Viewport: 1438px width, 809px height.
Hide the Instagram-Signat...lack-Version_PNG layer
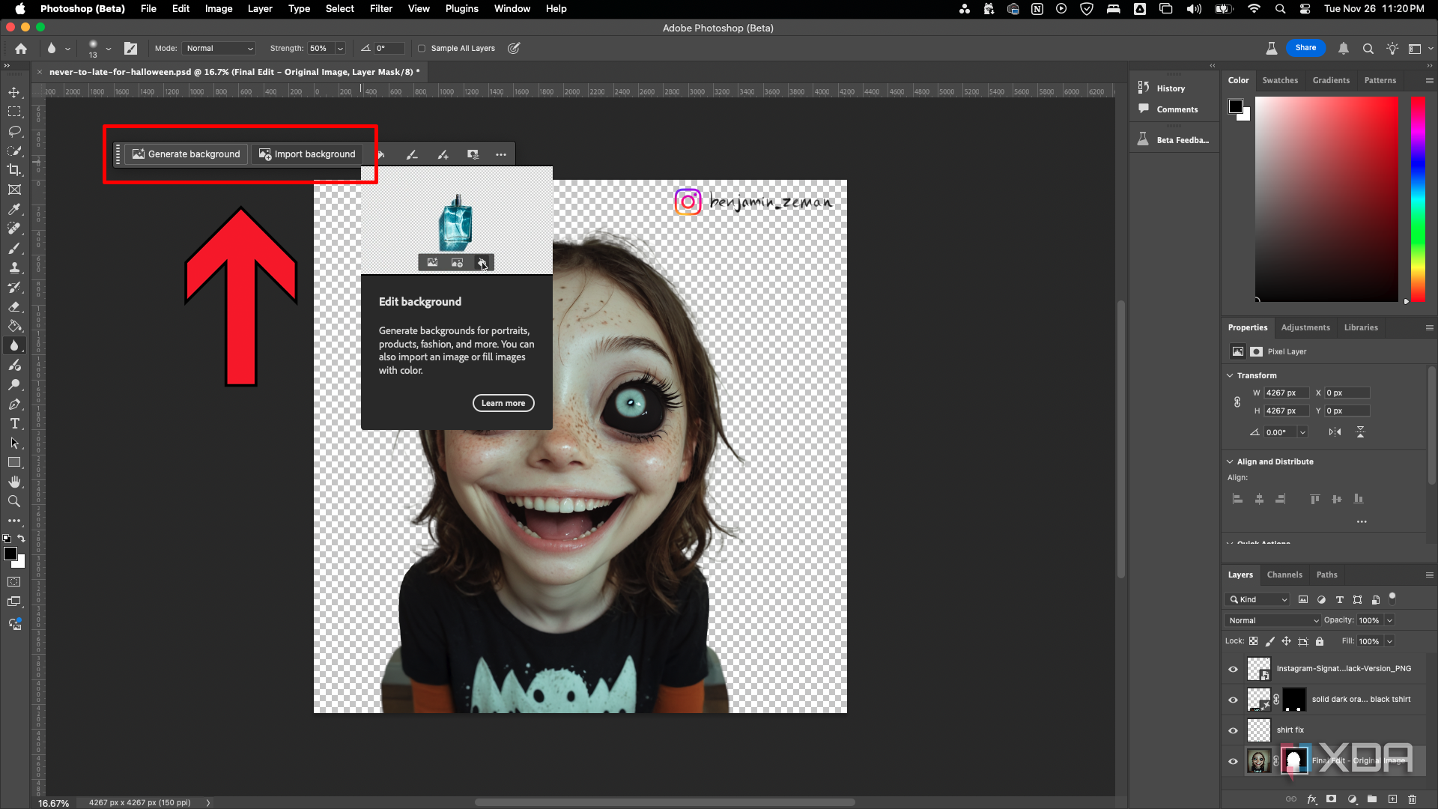click(1234, 669)
